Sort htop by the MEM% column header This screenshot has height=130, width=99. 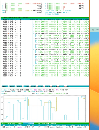16,17
